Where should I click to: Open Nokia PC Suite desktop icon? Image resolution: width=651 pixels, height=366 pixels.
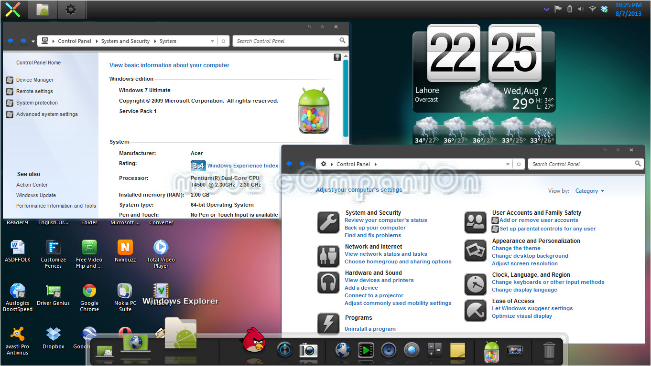(x=125, y=298)
